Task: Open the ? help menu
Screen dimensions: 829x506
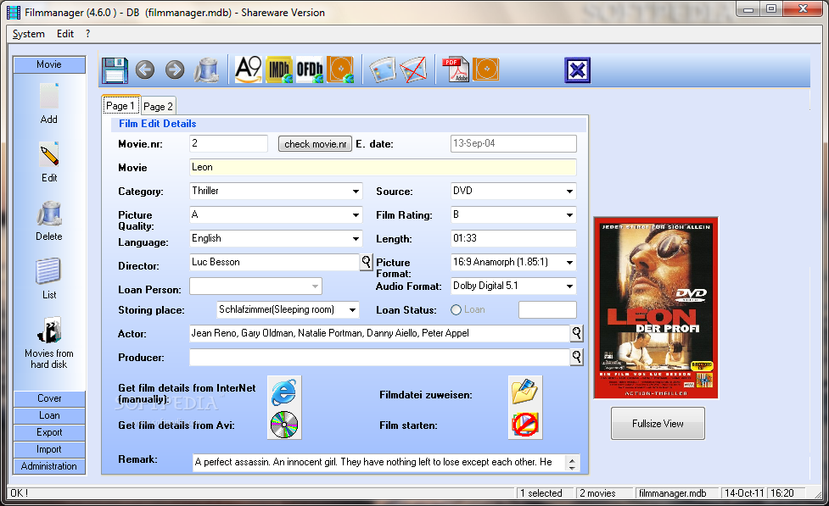Action: [87, 34]
